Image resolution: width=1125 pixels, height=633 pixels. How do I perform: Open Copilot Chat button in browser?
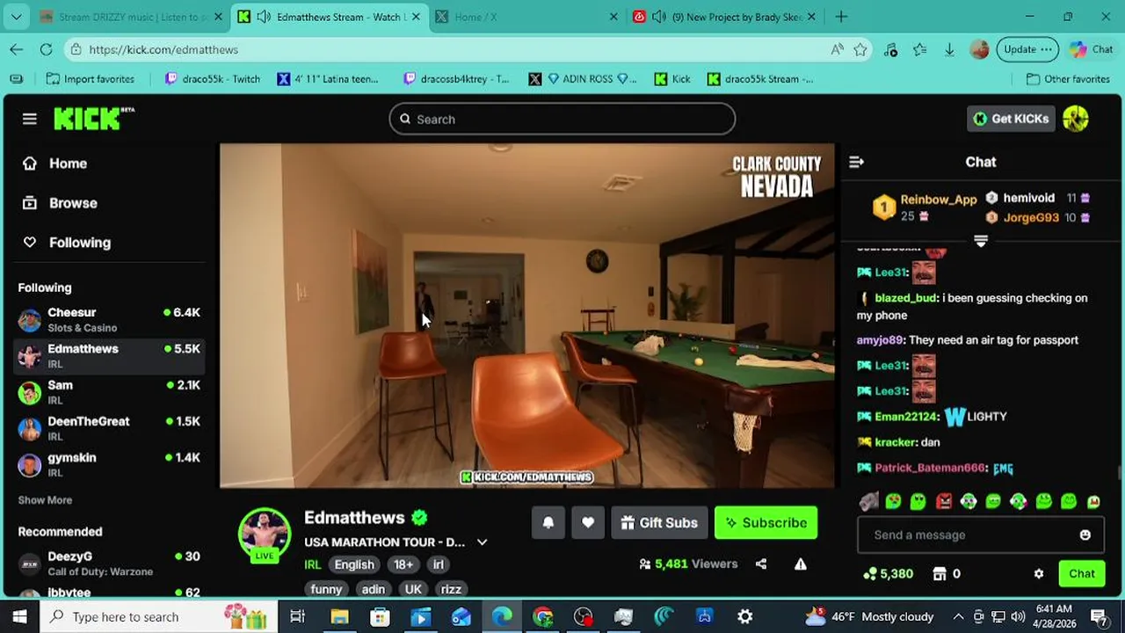(x=1092, y=49)
